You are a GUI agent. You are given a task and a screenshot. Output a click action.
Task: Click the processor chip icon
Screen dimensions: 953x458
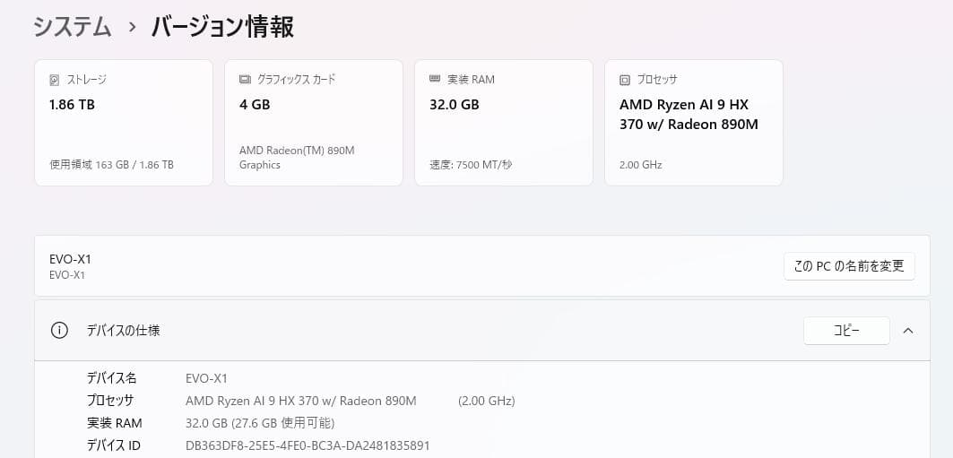pos(625,80)
